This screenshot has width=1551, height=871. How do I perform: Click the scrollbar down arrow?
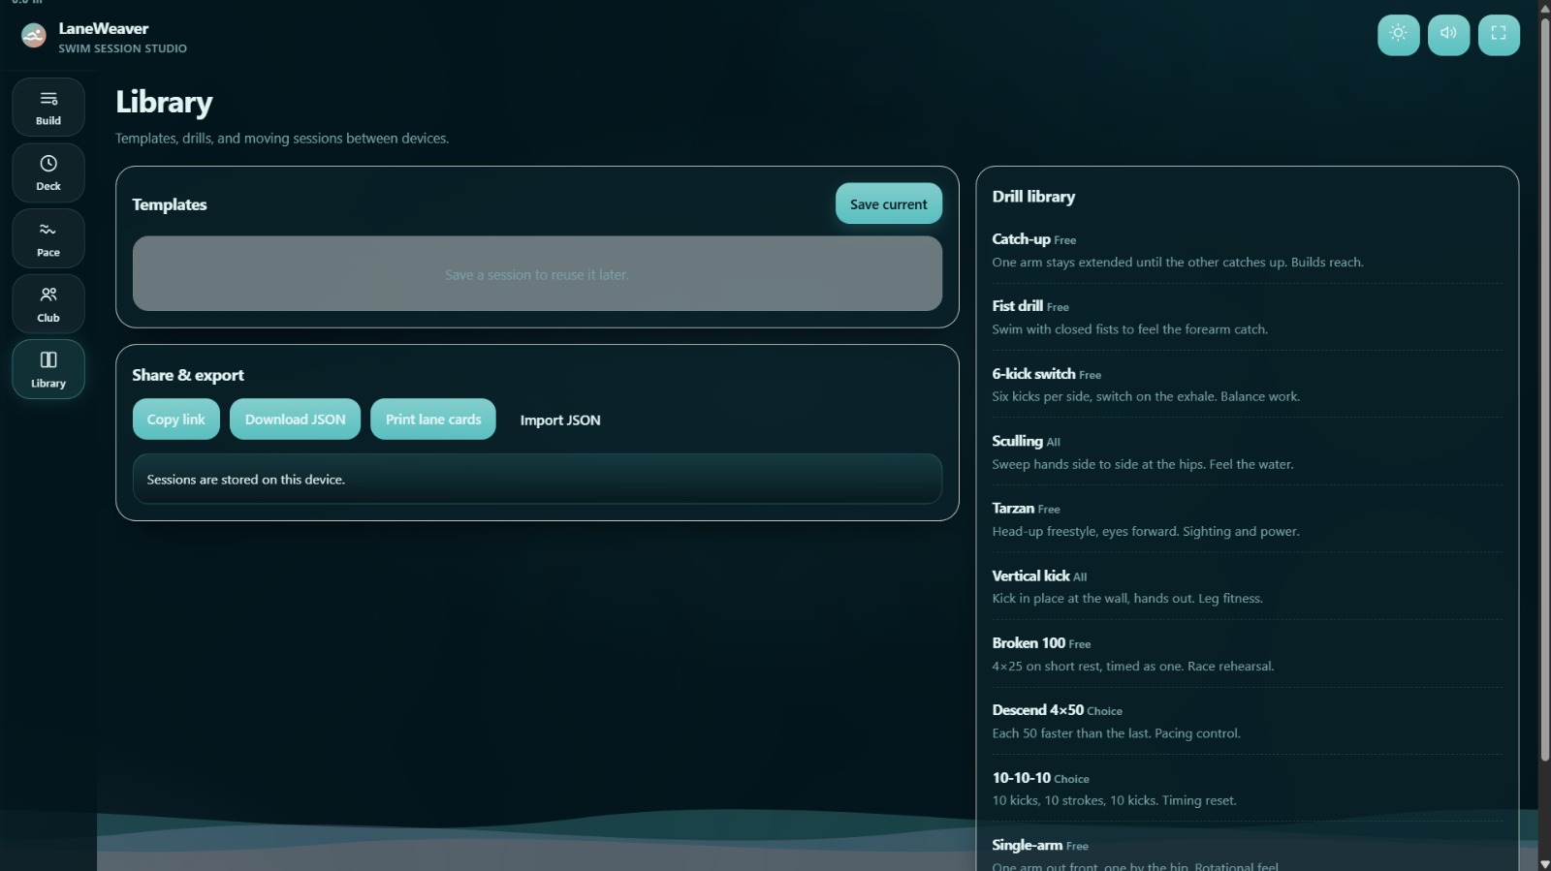tap(1544, 863)
